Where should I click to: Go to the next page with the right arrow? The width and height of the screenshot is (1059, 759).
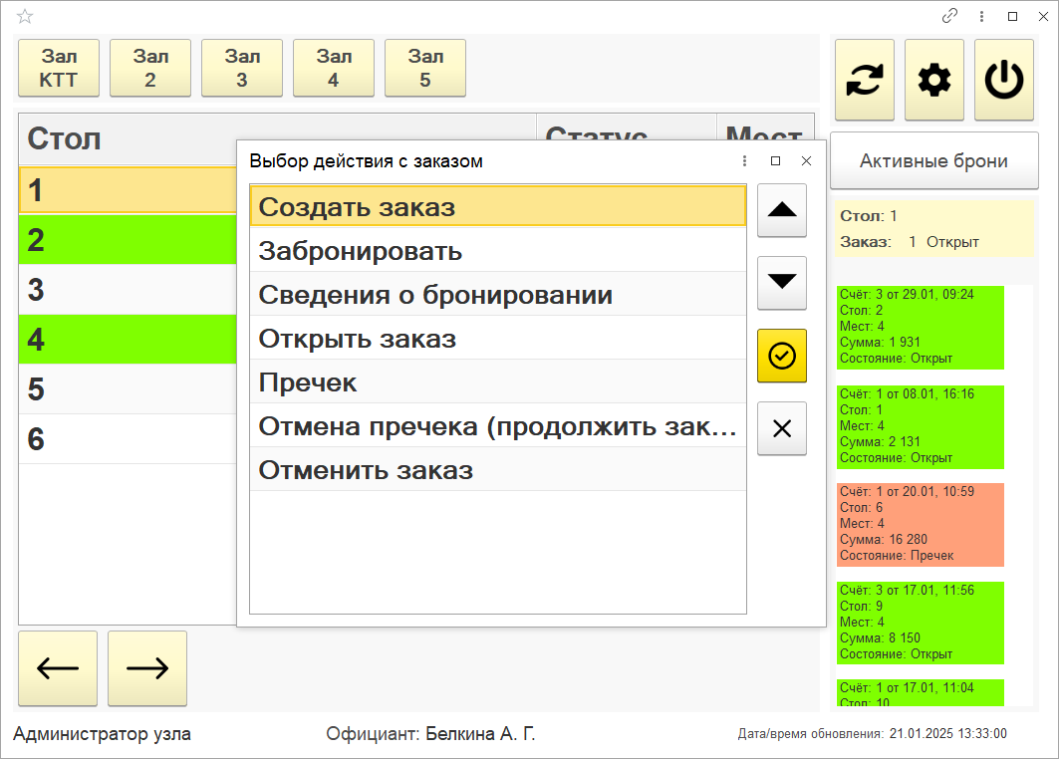pyautogui.click(x=147, y=668)
